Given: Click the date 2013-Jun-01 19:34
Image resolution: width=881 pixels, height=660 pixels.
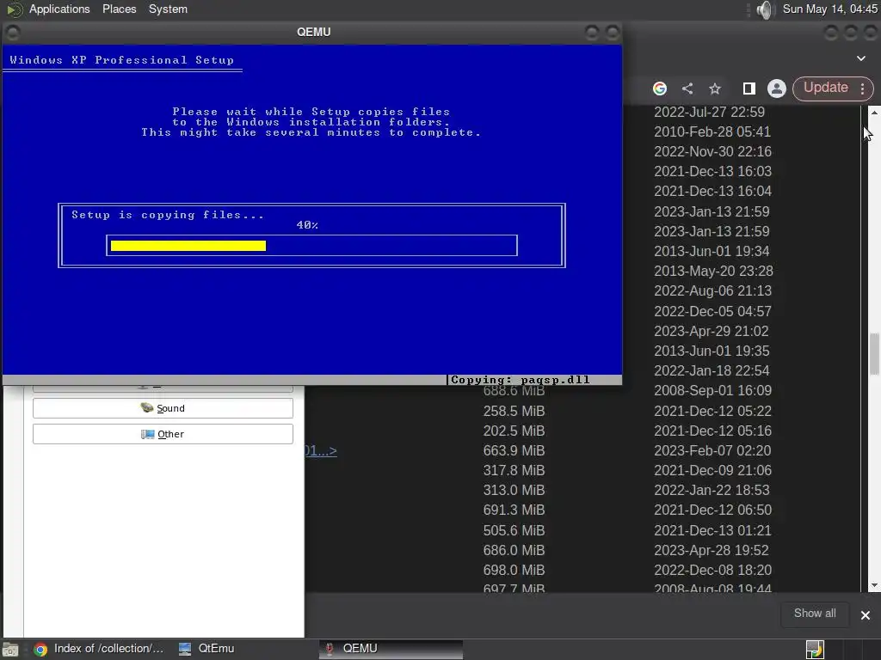Looking at the screenshot, I should (712, 251).
